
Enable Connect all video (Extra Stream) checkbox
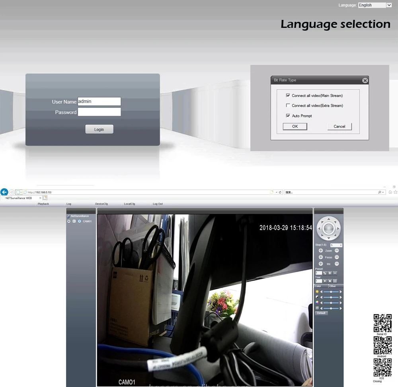pyautogui.click(x=288, y=105)
